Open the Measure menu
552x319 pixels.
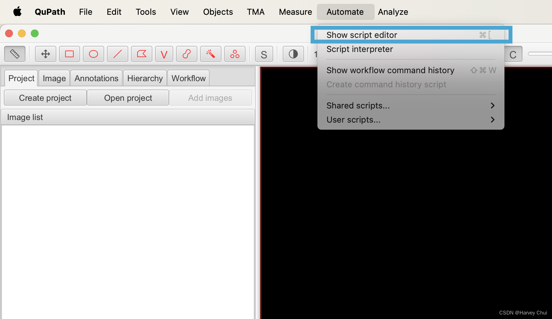pyautogui.click(x=295, y=12)
